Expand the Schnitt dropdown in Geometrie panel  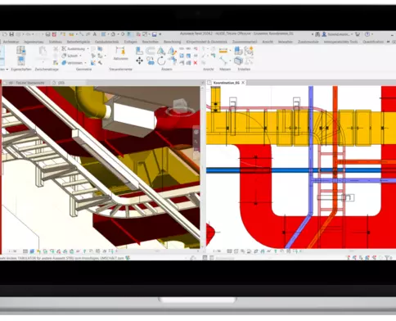click(x=80, y=56)
